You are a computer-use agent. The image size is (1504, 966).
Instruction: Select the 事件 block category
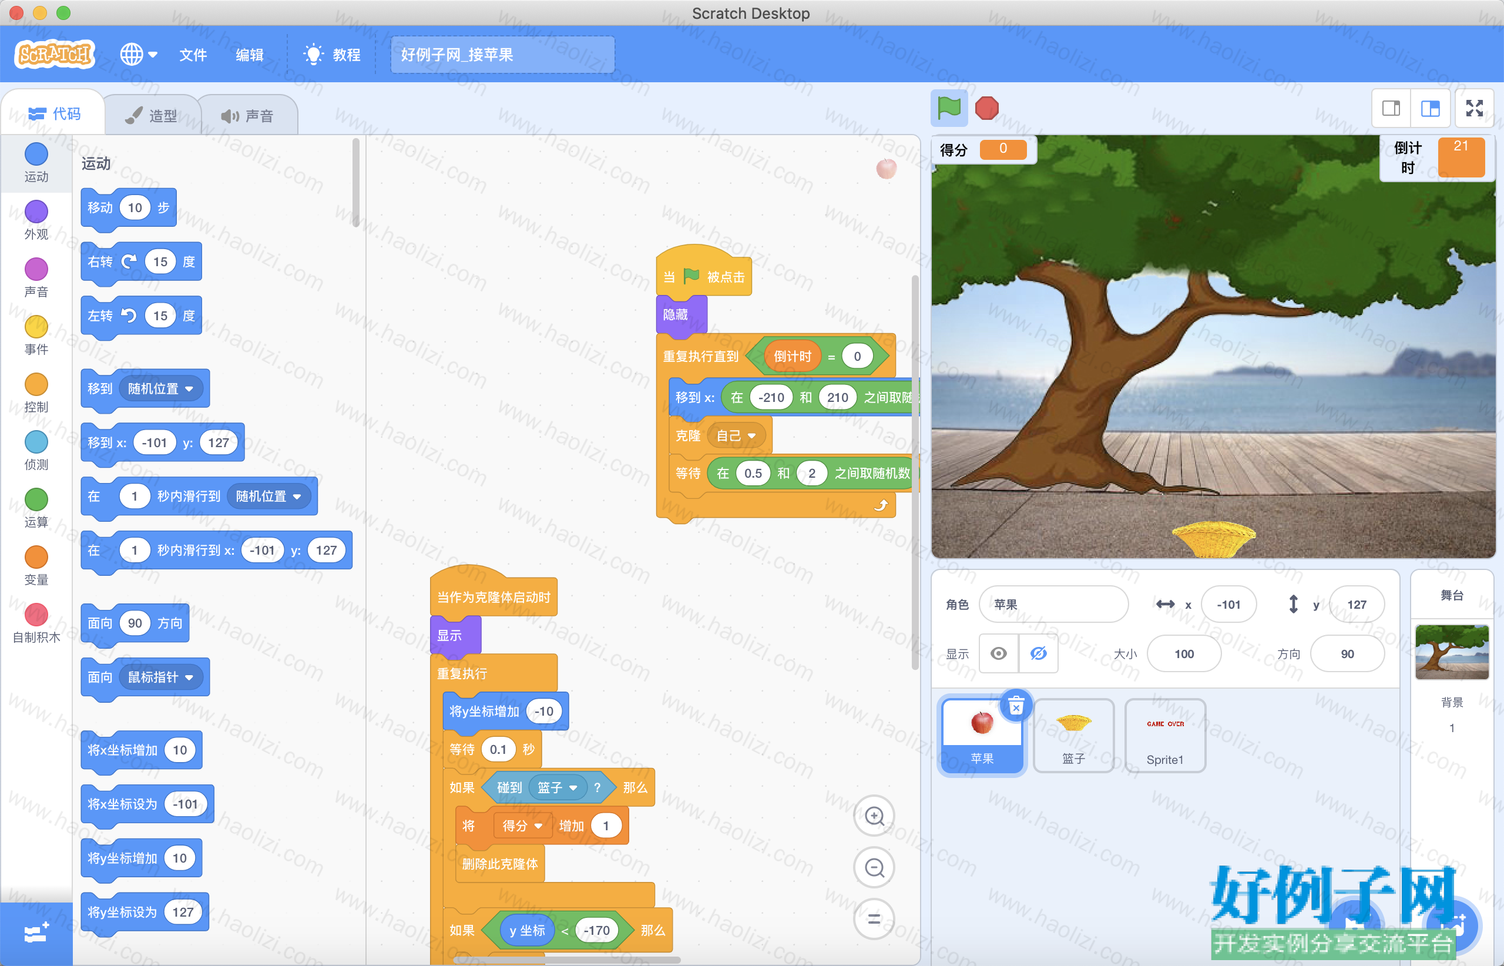tap(36, 335)
